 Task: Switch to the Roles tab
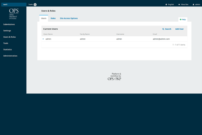tap(53, 18)
